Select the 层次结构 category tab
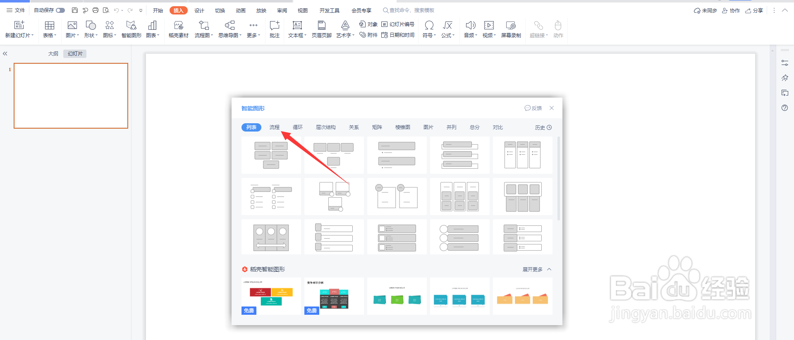This screenshot has width=794, height=340. coord(326,127)
